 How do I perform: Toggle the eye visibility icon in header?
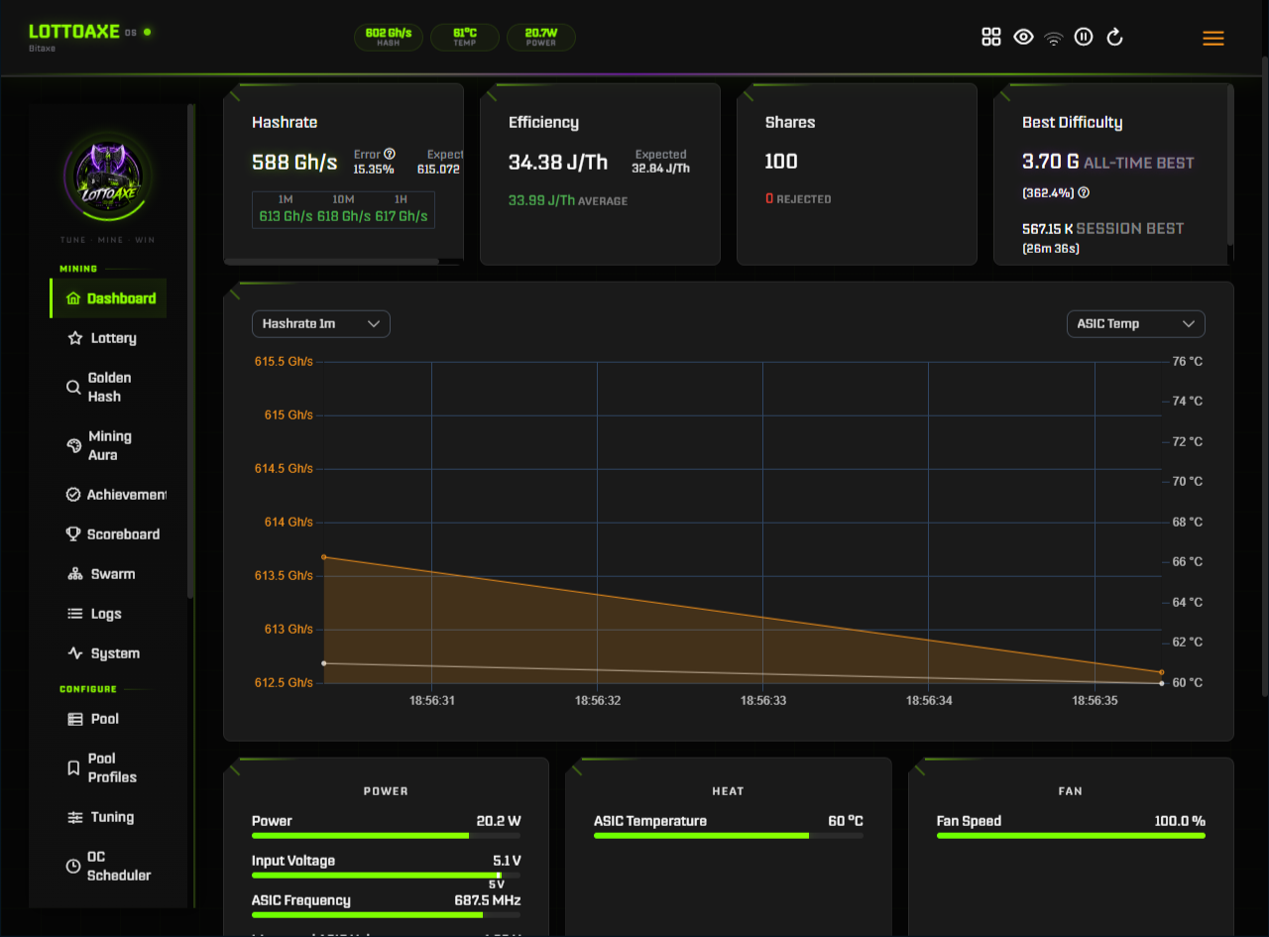(x=1023, y=37)
